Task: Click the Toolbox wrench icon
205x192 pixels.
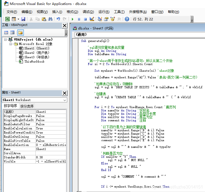Action: pos(119,19)
